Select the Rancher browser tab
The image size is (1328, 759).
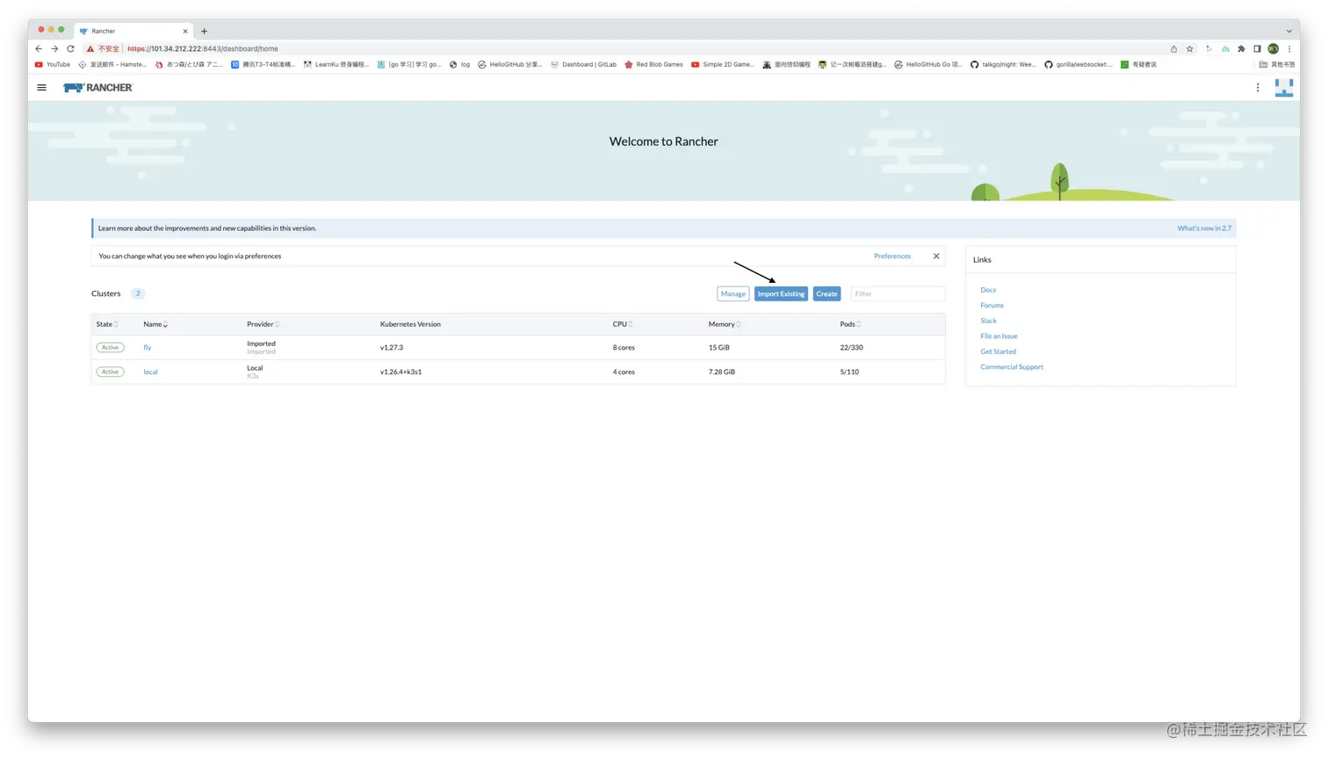tap(134, 31)
